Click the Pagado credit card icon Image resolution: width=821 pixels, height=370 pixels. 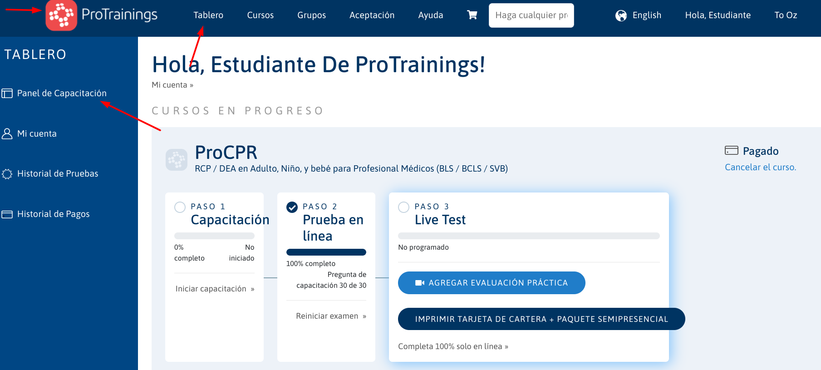[x=731, y=150]
